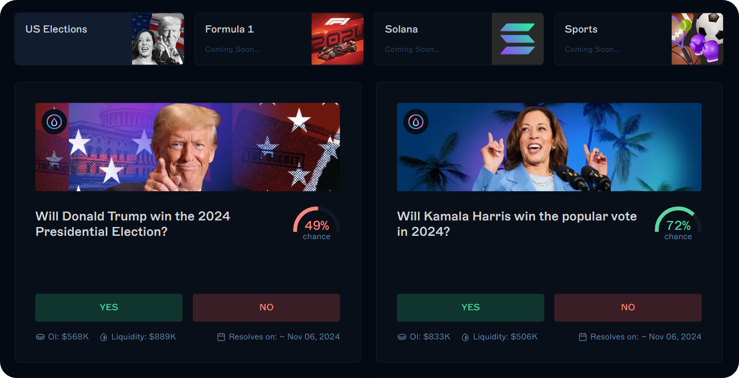The height and width of the screenshot is (378, 739).
Task: Open the Formula 1 category tab
Action: [x=279, y=39]
